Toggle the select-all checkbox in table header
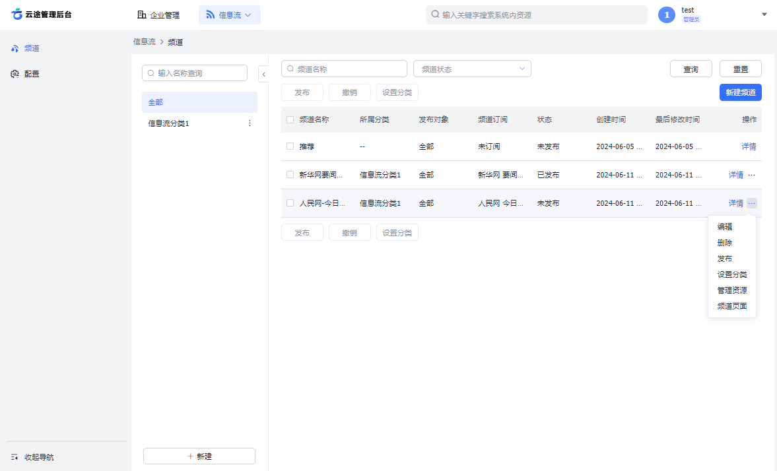The width and height of the screenshot is (777, 471). (290, 119)
